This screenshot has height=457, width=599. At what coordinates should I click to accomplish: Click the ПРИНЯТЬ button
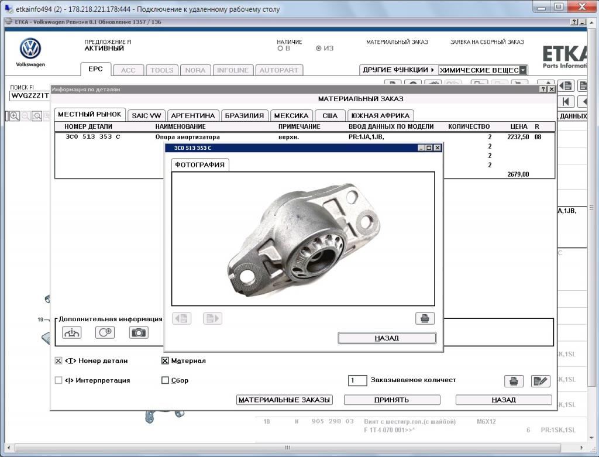click(392, 400)
